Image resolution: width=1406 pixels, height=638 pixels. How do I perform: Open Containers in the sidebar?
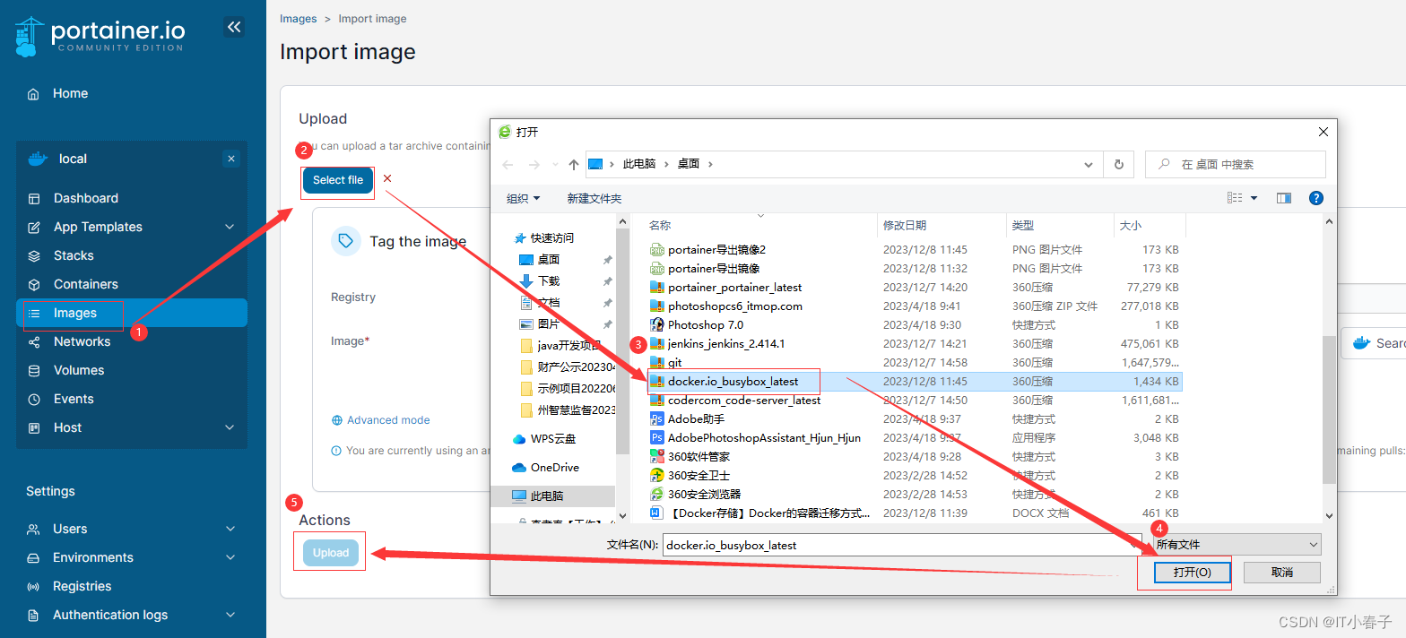(x=86, y=284)
